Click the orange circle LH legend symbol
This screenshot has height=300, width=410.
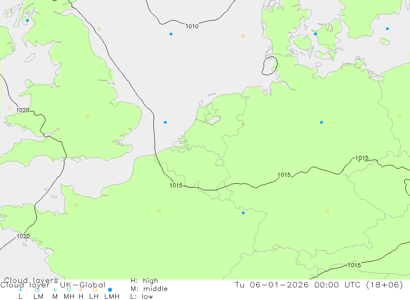95,290
